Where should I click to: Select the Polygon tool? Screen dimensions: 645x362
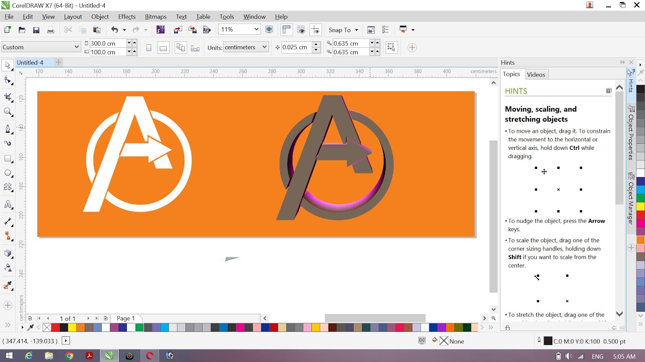(x=8, y=188)
